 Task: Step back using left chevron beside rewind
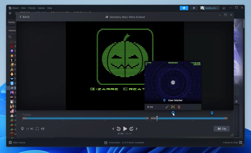click(x=113, y=128)
